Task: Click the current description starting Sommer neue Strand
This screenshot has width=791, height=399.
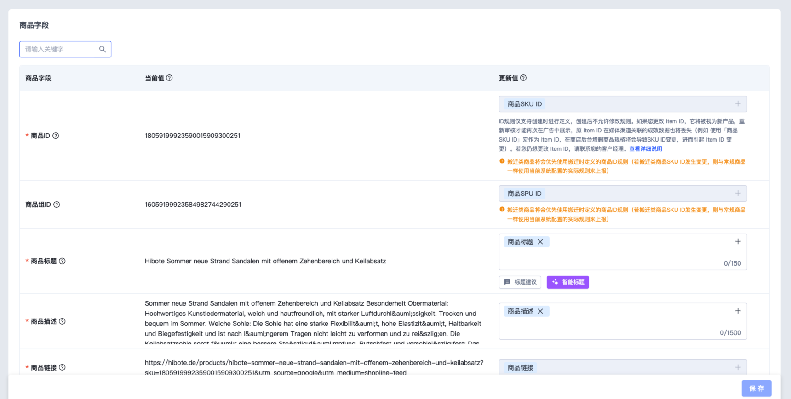Action: pos(314,323)
